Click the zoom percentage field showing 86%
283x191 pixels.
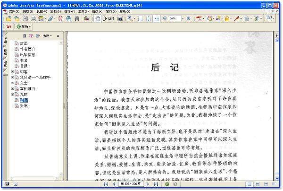175,18
